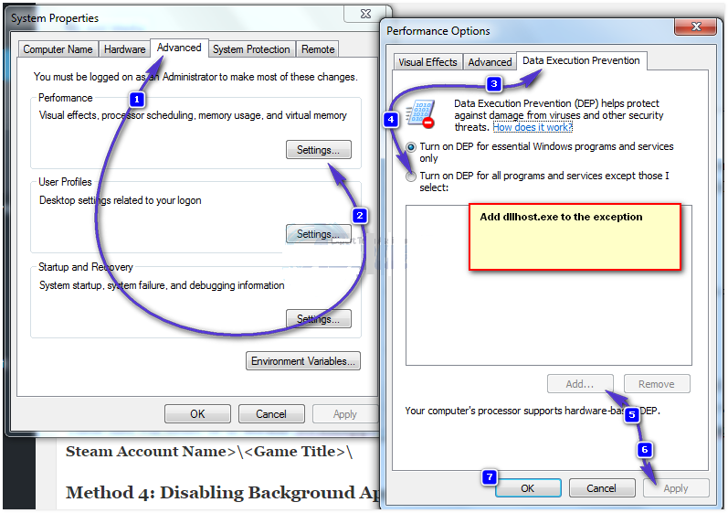Select DEP for all programs except selected
728x513 pixels.
point(411,176)
